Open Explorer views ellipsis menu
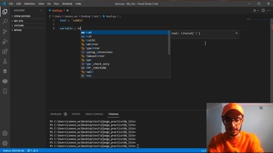Screen dimensions: 273x153 [41, 10]
